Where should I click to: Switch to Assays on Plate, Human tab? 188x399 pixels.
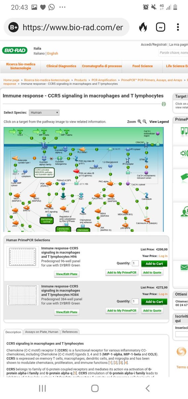tap(42, 332)
